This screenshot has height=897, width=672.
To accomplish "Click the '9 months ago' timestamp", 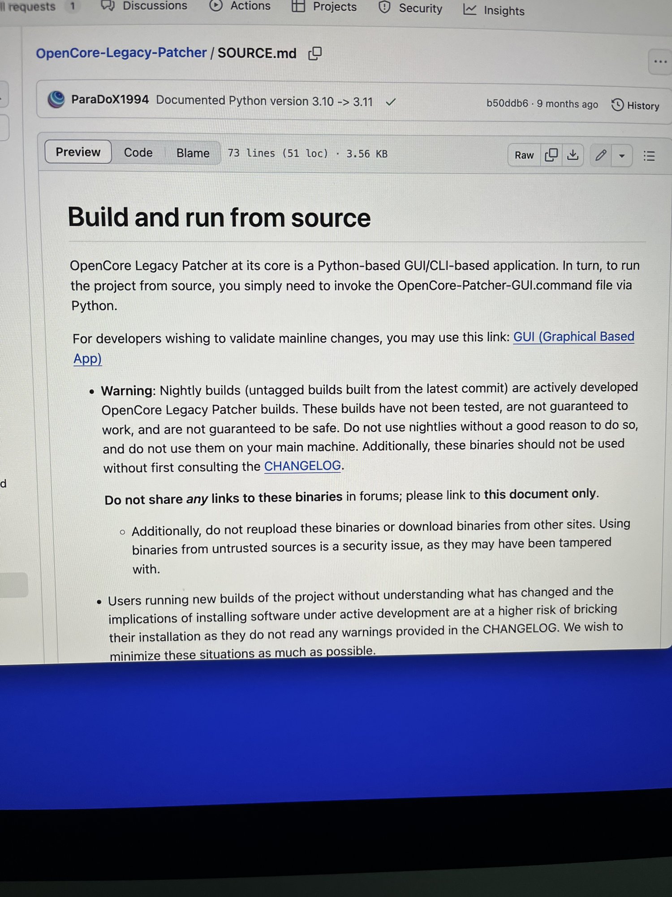I will pos(567,104).
